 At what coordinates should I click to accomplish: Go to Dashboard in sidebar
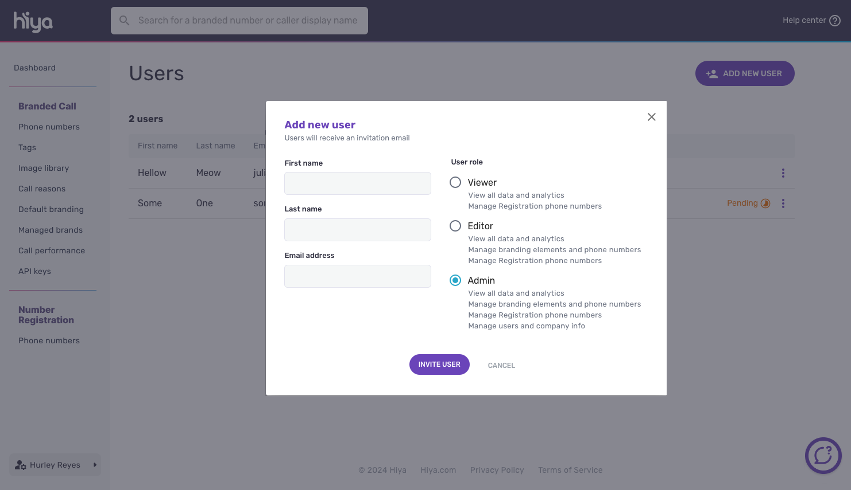point(35,68)
